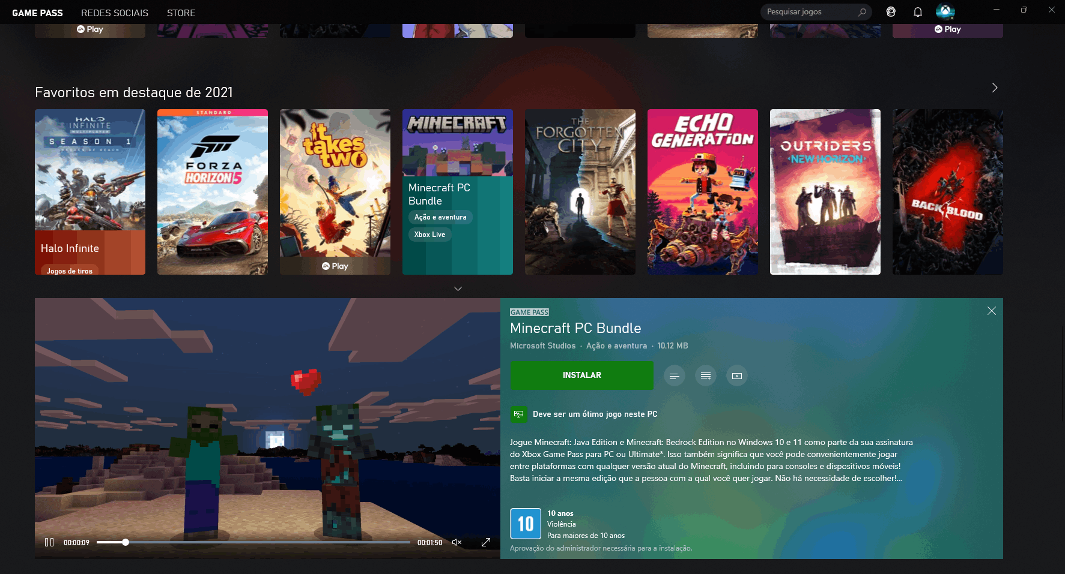Image resolution: width=1065 pixels, height=574 pixels.
Task: Click the green PC performance check icon
Action: click(518, 414)
